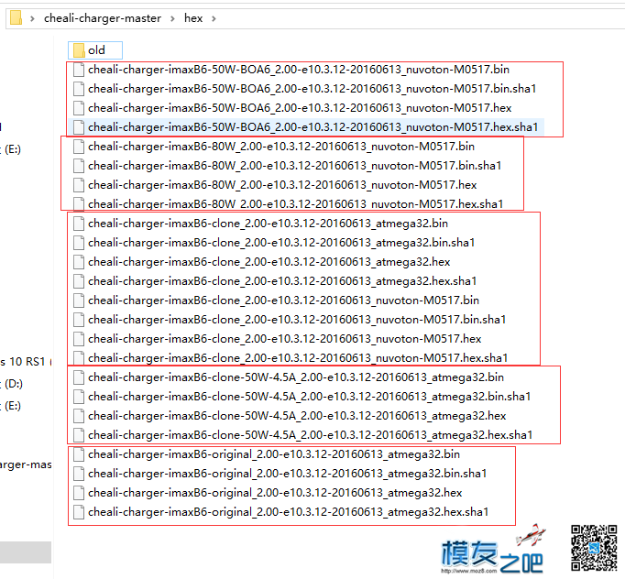Click cheali-charger-master breadcrumb segment
The width and height of the screenshot is (625, 579).
(103, 18)
